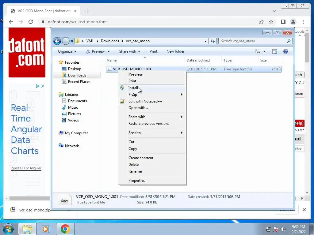314x235 pixels.
Task: Sort by Size column header
Action: (270, 60)
